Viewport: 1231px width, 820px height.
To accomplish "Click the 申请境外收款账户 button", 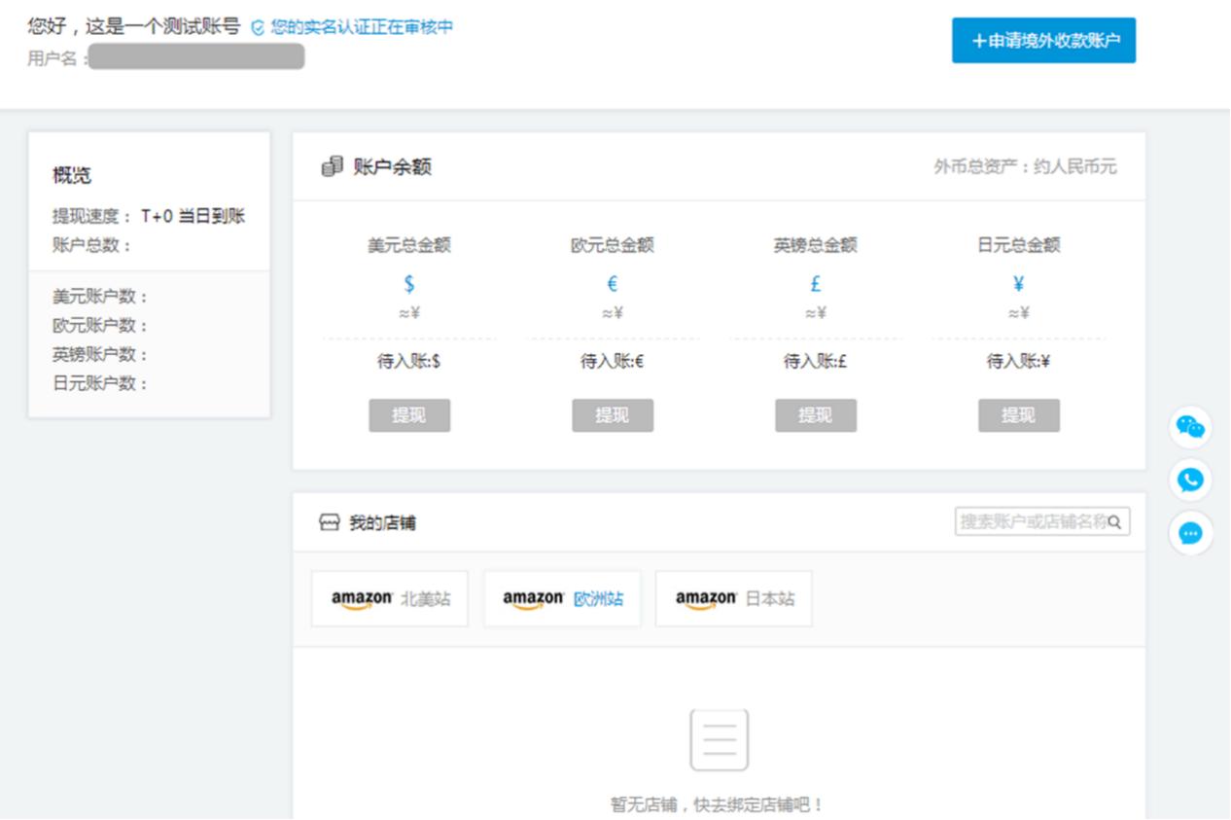I will 1043,43.
